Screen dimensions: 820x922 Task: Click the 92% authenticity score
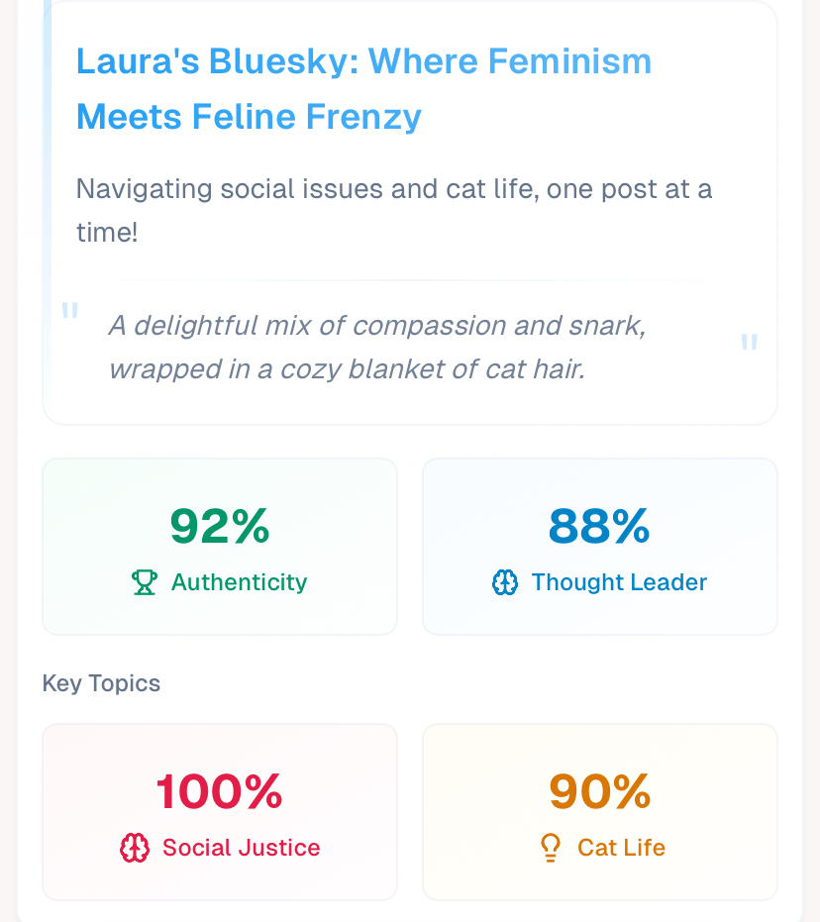[x=220, y=526]
